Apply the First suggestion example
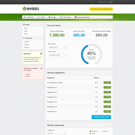Image resolution: width=135 pixels, height=135 pixels. coord(107,83)
